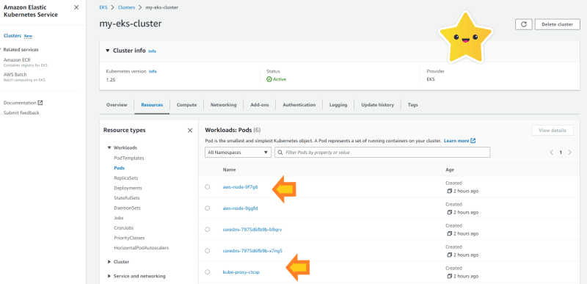Image resolution: width=587 pixels, height=284 pixels.
Task: Click Clusters in the breadcrumb
Action: coord(126,7)
